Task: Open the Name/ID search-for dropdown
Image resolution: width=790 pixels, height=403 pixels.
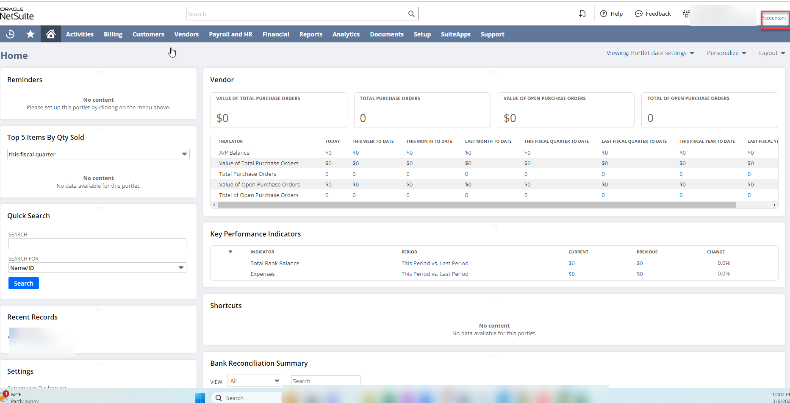Action: pos(181,268)
